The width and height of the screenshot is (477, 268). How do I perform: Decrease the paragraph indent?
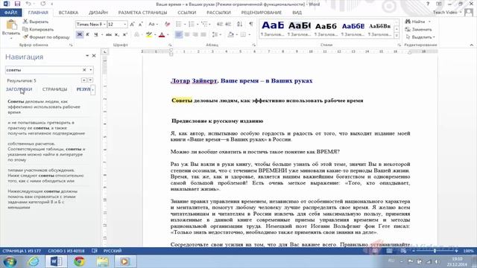point(219,25)
